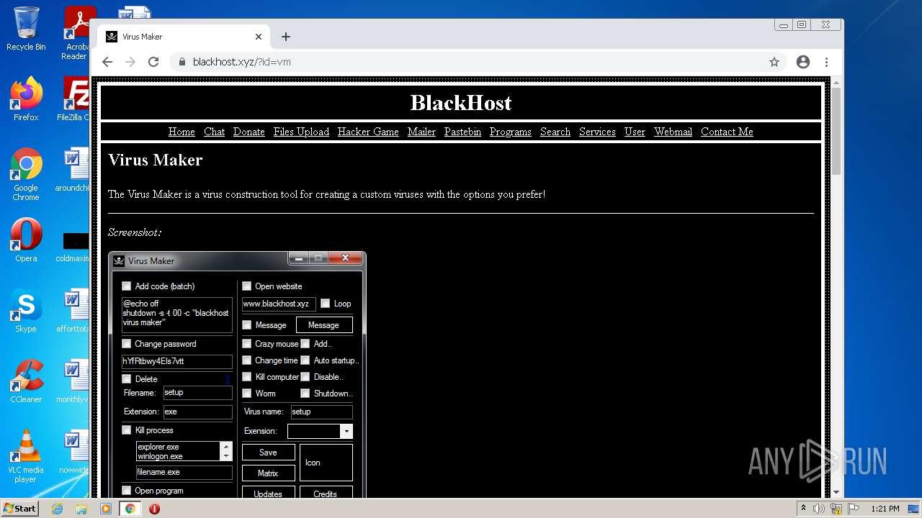Image resolution: width=922 pixels, height=518 pixels.
Task: Go back in Chrome
Action: tap(107, 62)
